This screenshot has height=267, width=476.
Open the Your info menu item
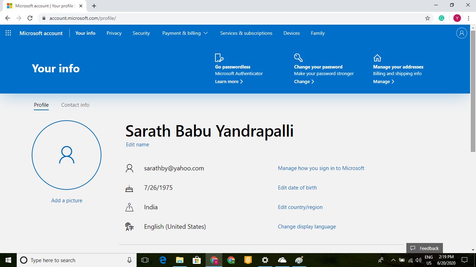point(85,33)
